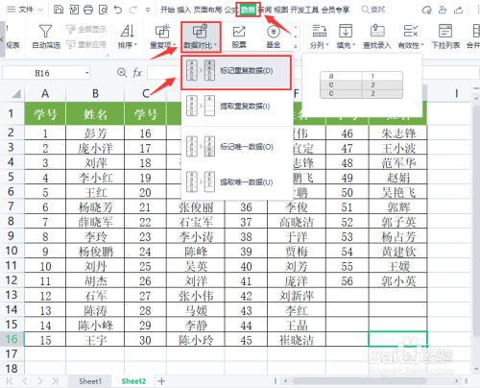This screenshot has width=480, height=388.
Task: Click the select-all corner triangle
Action: (16, 93)
